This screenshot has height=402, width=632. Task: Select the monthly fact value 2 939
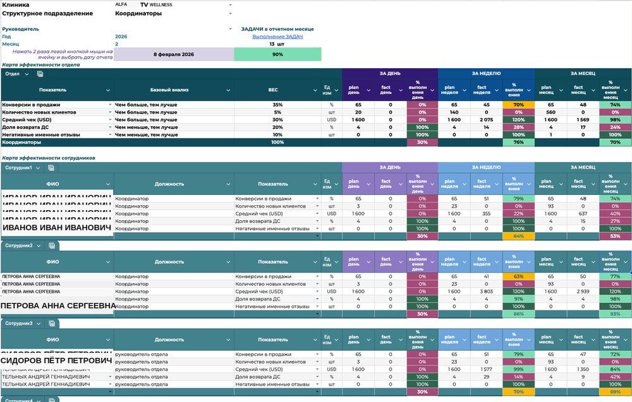coord(583,292)
